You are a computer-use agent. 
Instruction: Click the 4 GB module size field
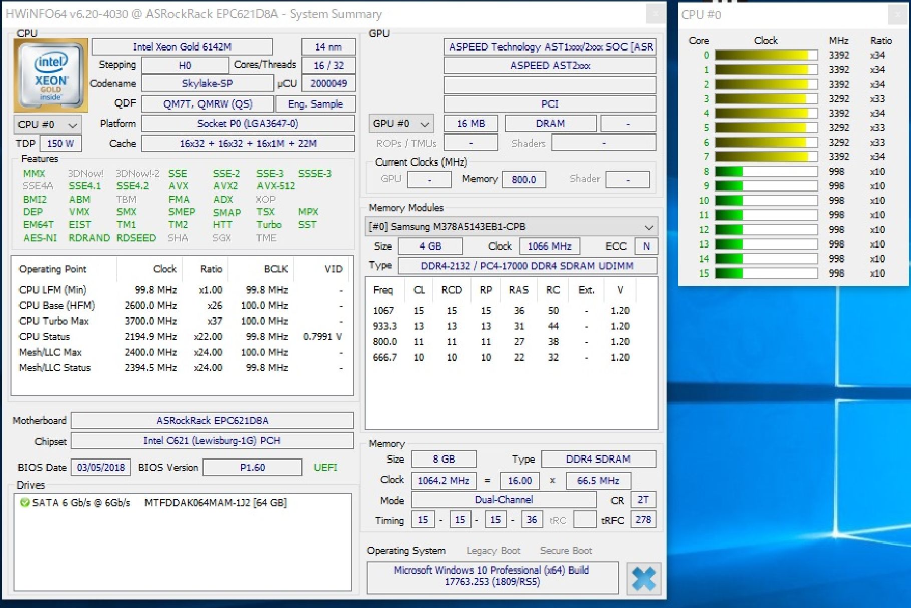coord(430,246)
